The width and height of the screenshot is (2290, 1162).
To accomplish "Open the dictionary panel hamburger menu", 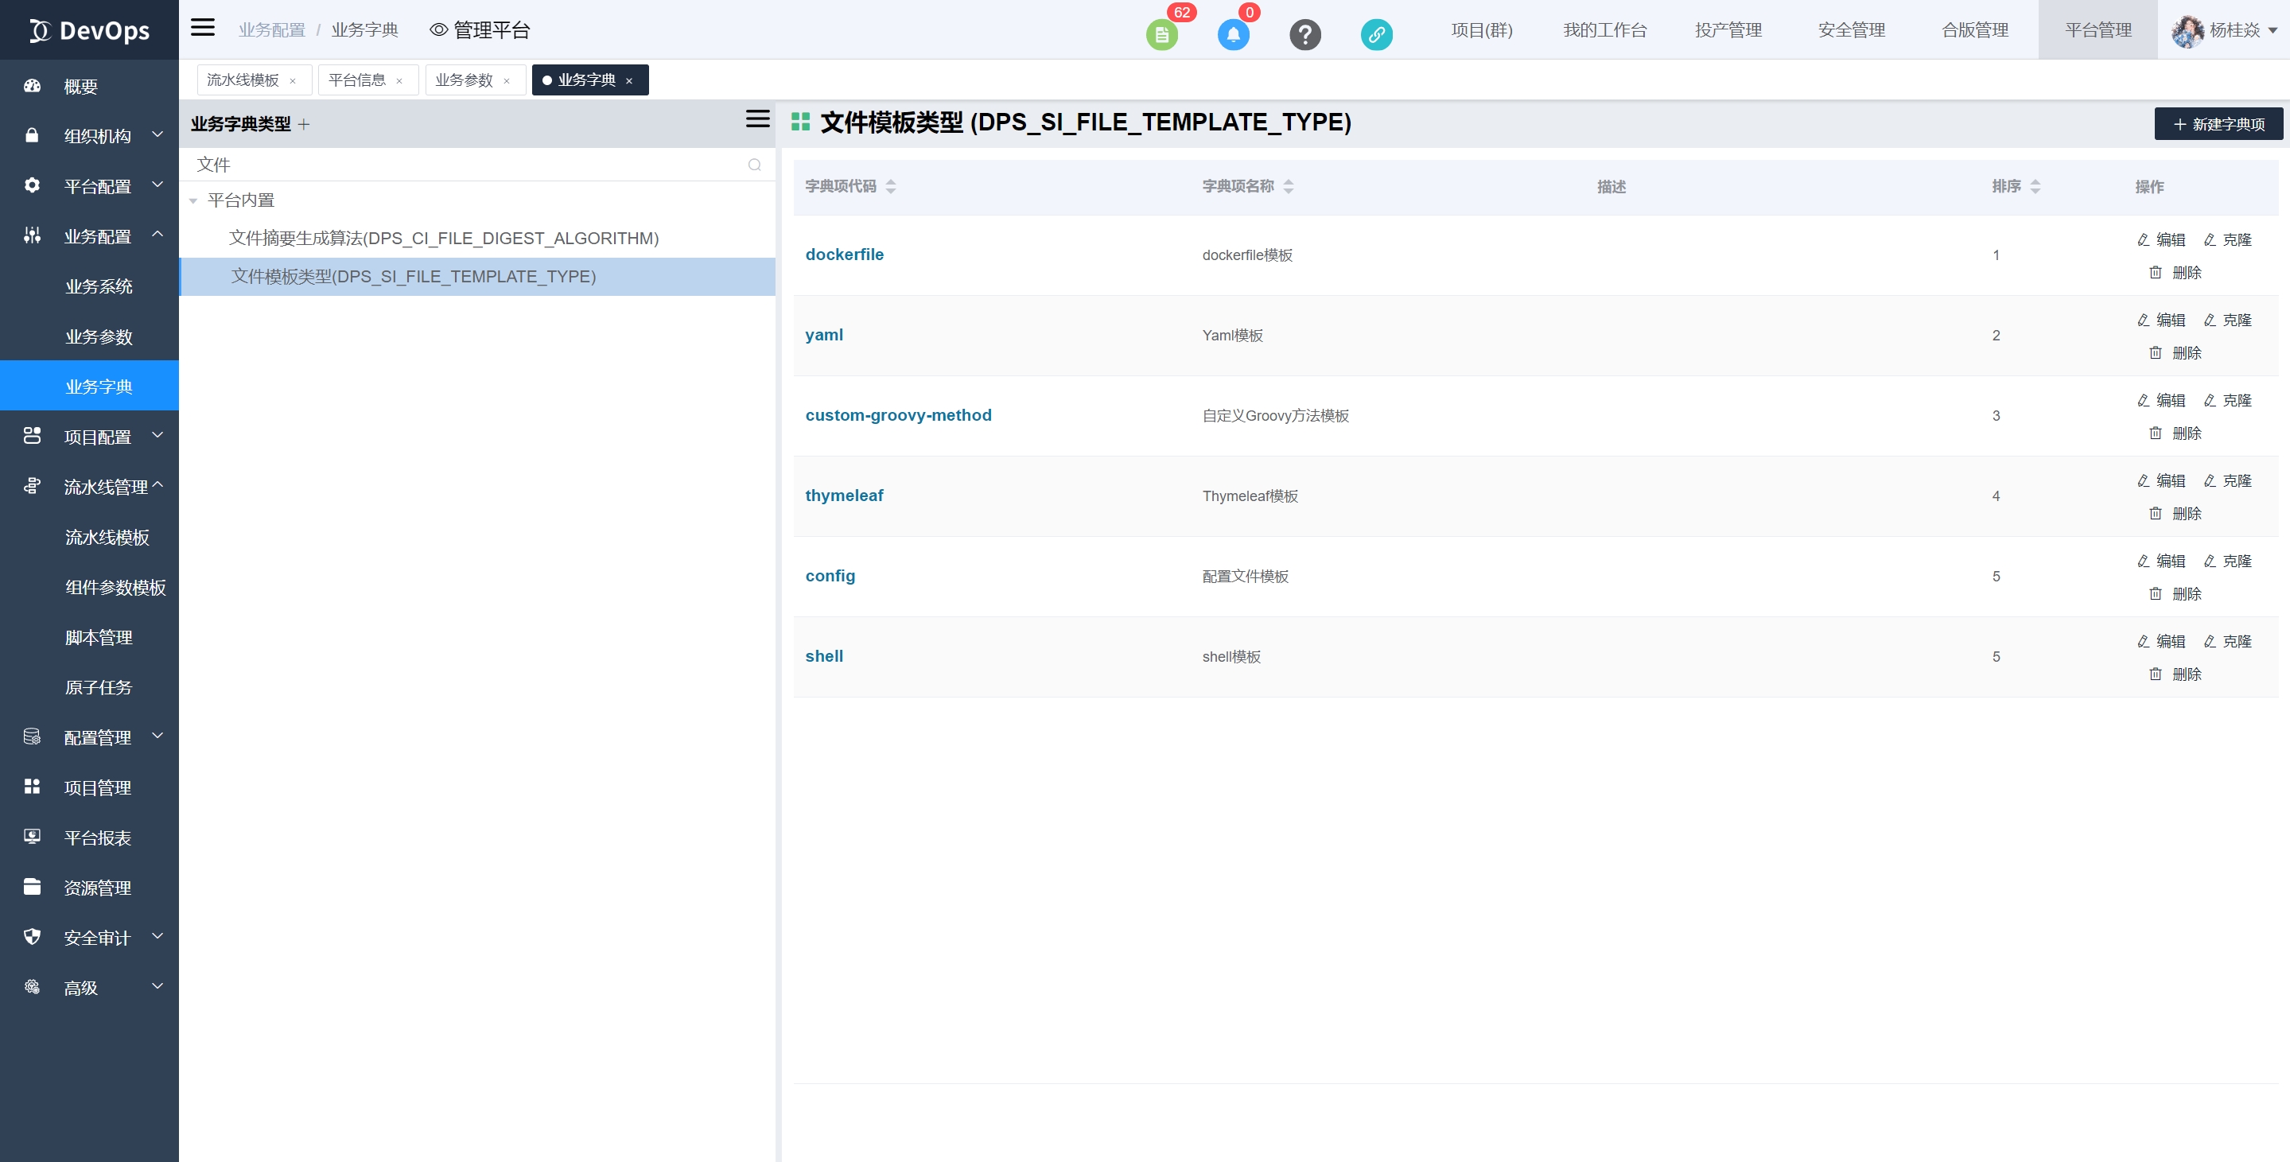I will tap(757, 119).
